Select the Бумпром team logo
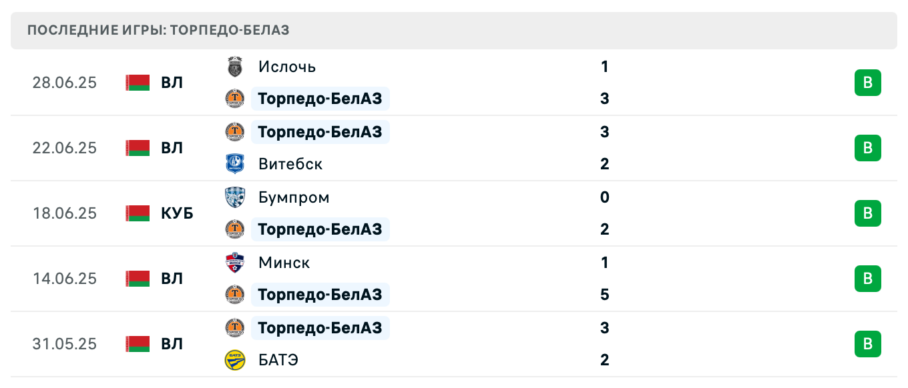The height and width of the screenshot is (388, 908). coord(235,197)
